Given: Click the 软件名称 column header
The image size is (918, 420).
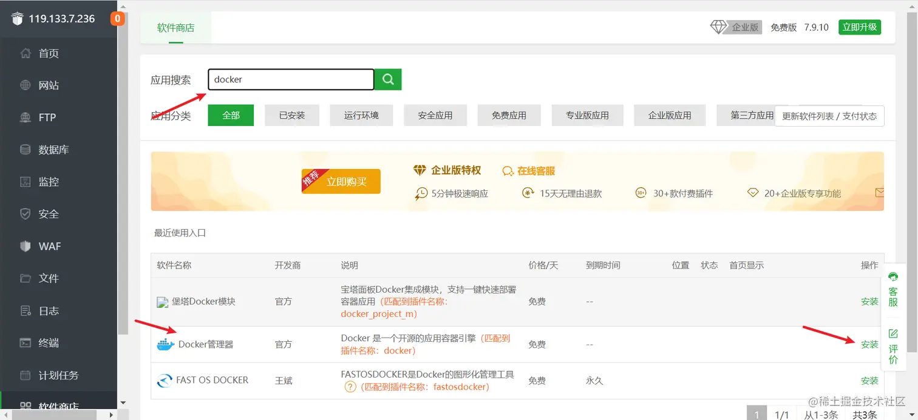Looking at the screenshot, I should tap(174, 265).
